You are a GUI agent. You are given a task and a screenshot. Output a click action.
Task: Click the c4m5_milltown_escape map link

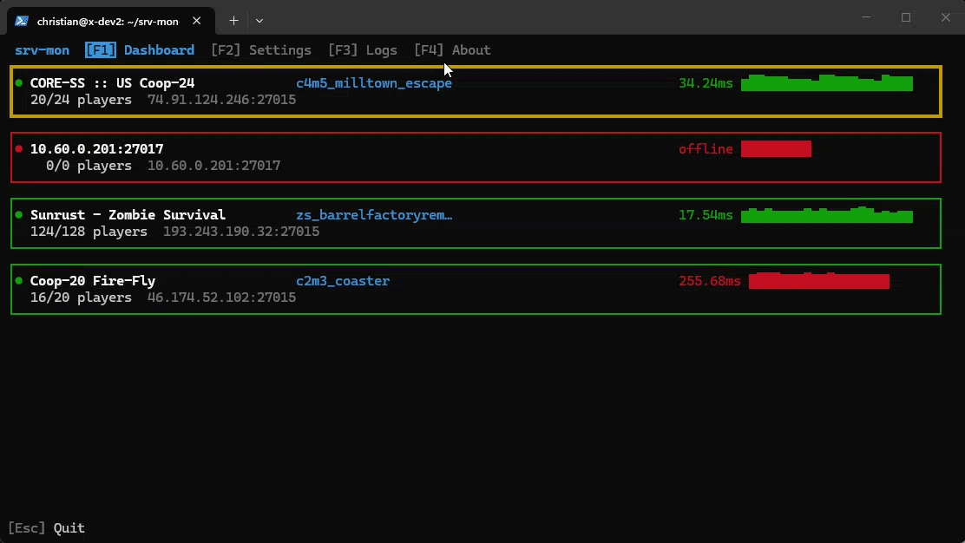[x=373, y=83]
